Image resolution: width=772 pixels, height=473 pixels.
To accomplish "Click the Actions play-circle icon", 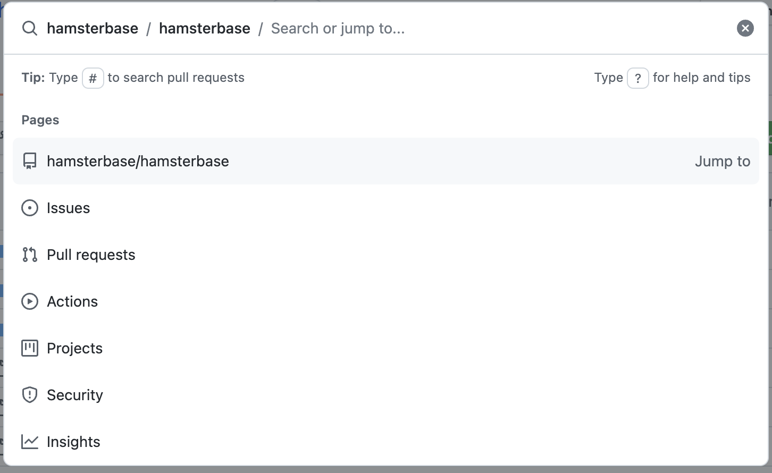I will pos(30,301).
